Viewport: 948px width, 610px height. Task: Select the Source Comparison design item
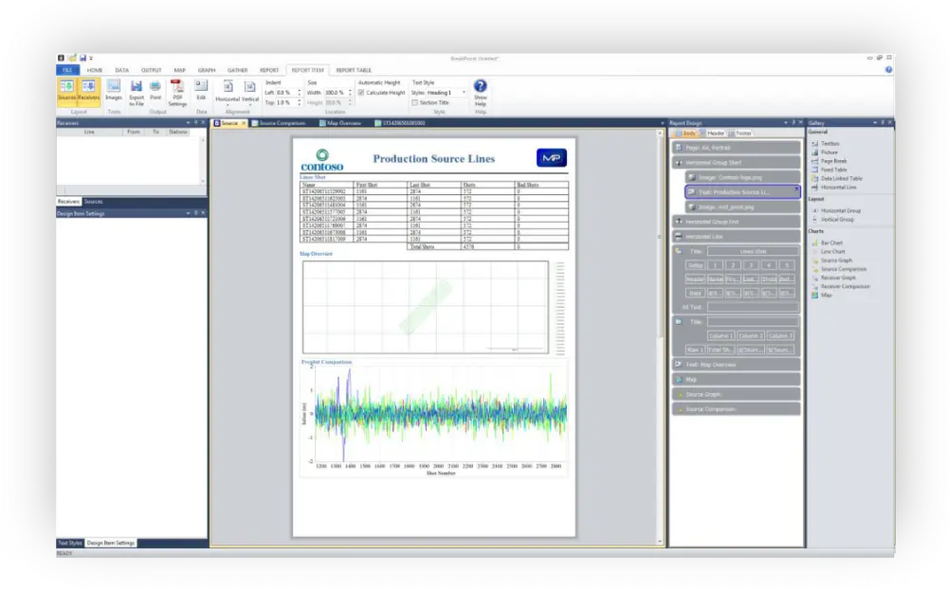tap(737, 409)
